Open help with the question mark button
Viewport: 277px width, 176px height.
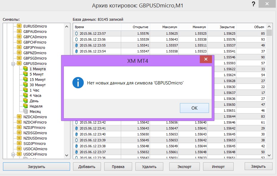click(x=254, y=4)
